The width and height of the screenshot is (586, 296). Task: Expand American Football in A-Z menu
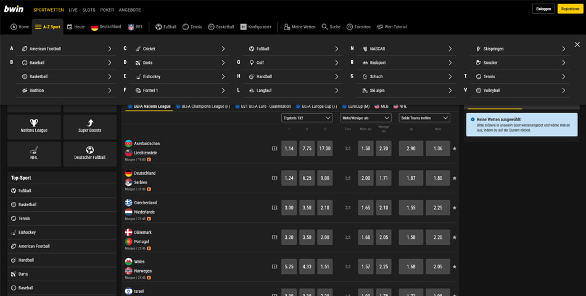(110, 49)
